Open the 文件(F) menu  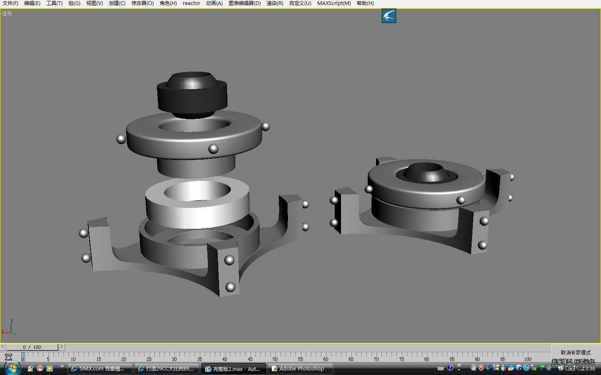[x=10, y=3]
